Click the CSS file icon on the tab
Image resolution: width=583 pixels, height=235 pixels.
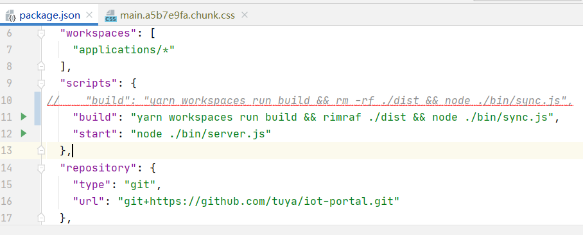[x=110, y=15]
